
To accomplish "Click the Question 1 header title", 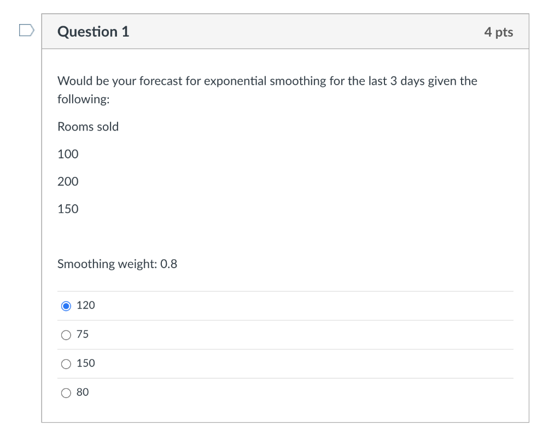I will coord(93,32).
